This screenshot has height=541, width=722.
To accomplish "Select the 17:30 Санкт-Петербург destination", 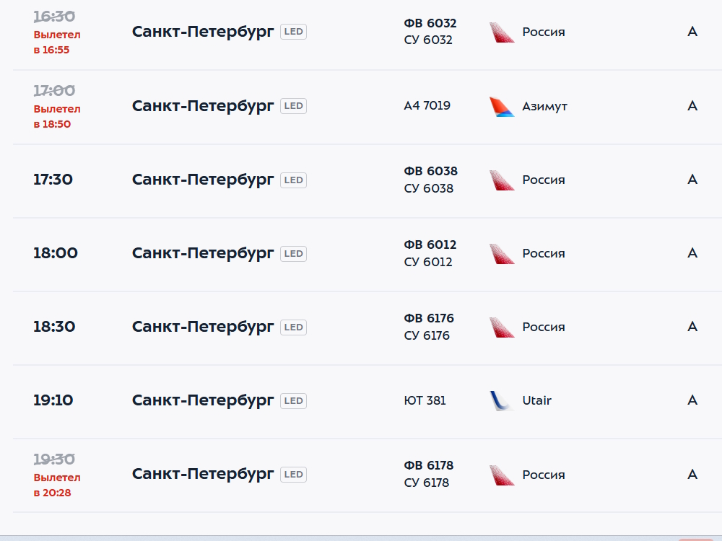I will [x=203, y=180].
